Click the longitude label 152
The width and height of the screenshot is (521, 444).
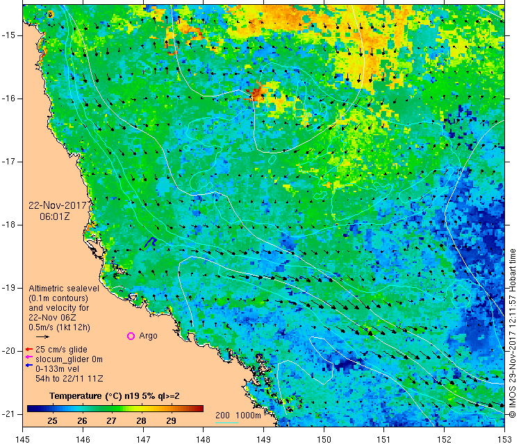pyautogui.click(x=445, y=439)
